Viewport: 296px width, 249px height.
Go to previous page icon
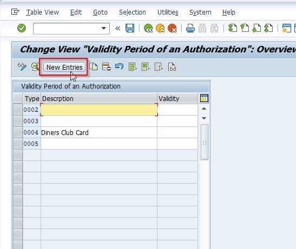pos(245,28)
